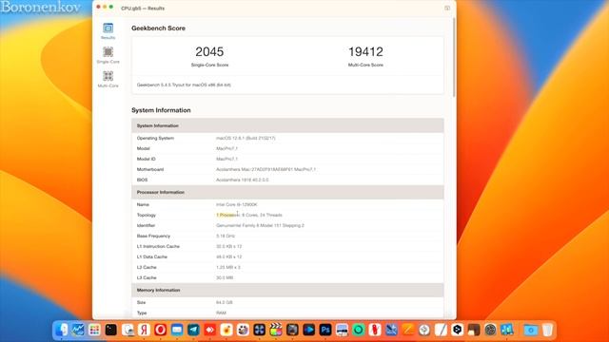The width and height of the screenshot is (609, 342).
Task: Open the white page with pen dock icon
Action: coord(441,330)
